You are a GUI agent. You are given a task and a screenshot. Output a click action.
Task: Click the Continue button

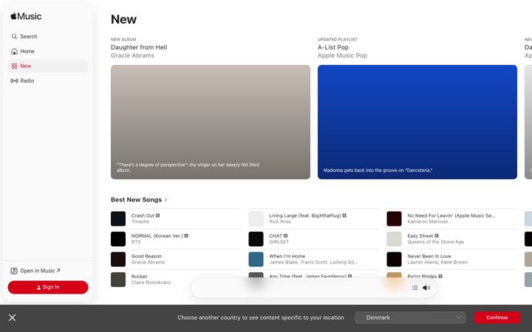coord(497,318)
